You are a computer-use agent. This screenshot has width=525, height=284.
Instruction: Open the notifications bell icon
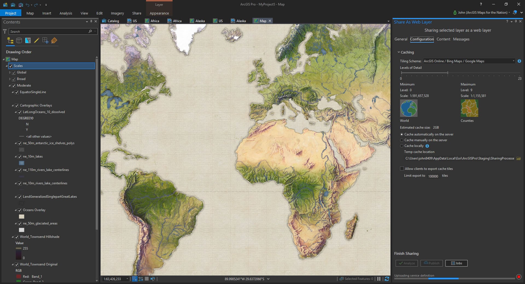(515, 13)
